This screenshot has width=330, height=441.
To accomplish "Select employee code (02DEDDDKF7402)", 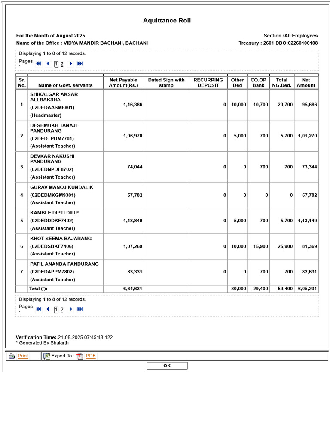I will pos(52,221).
